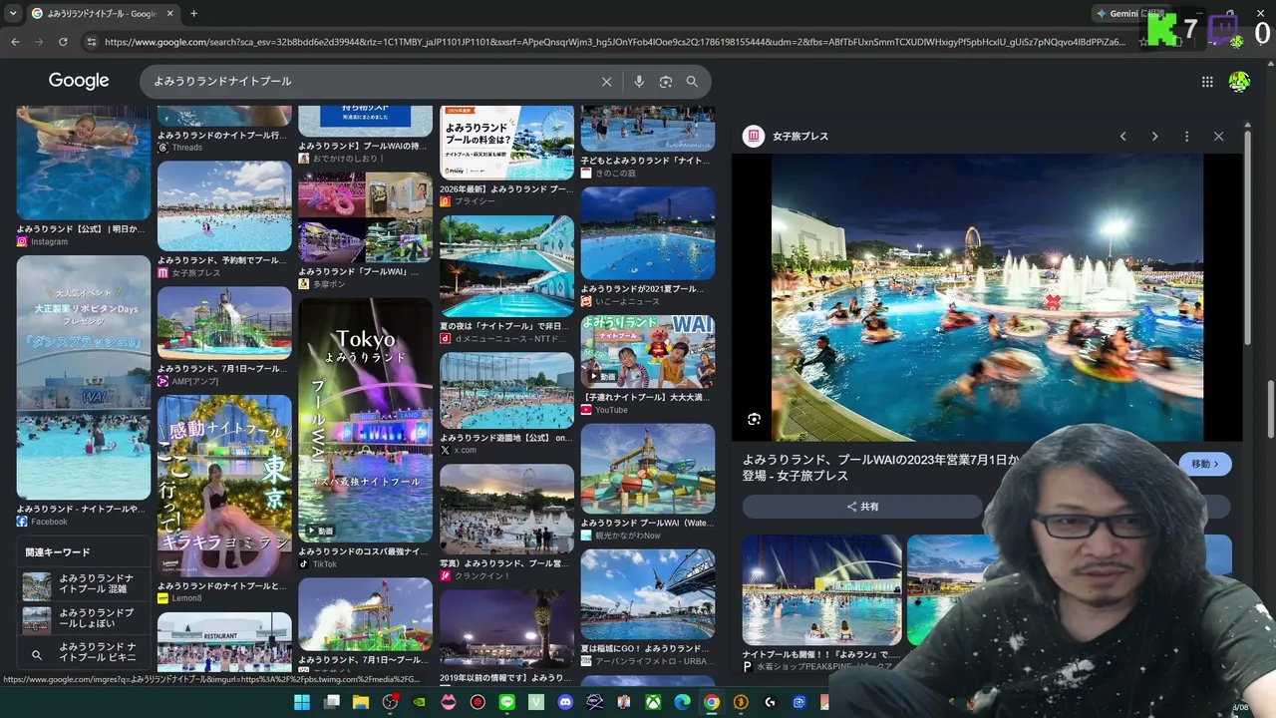Go to the Google logo homepage

[x=79, y=81]
